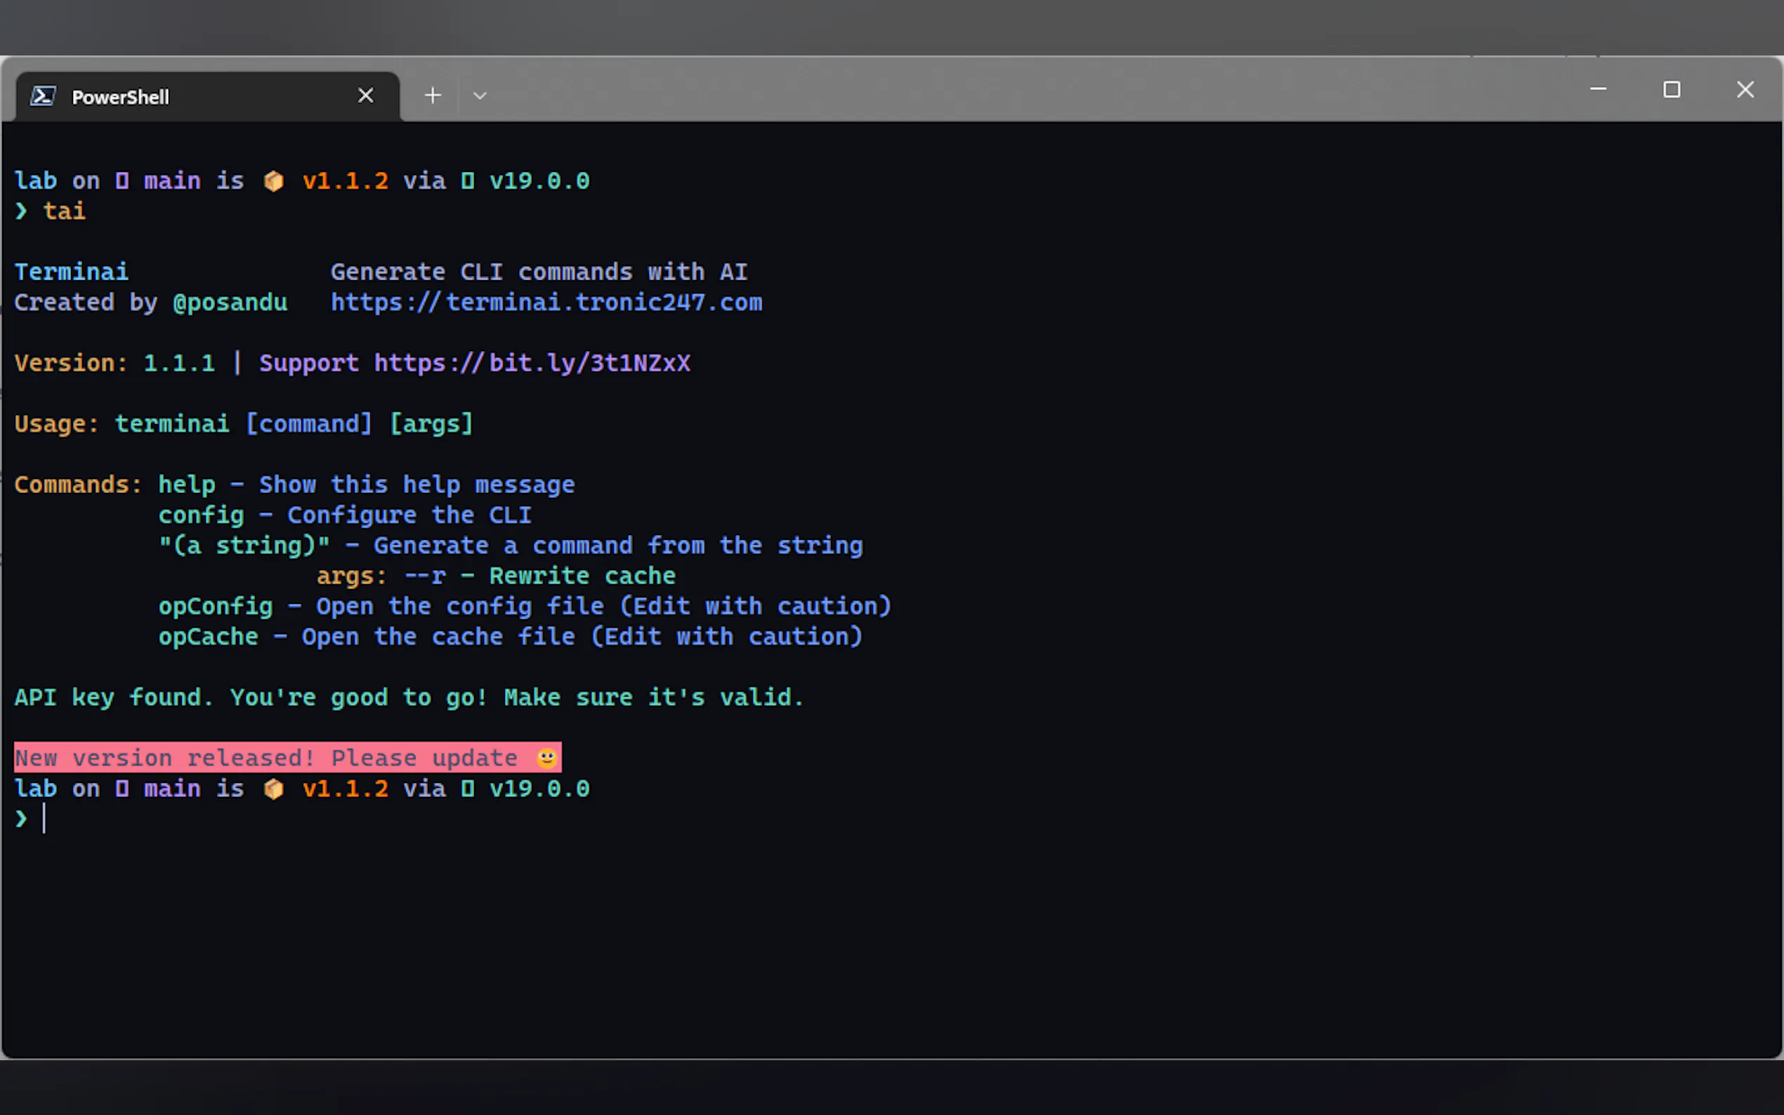Close the terminal window
Image resolution: width=1784 pixels, height=1115 pixels.
pyautogui.click(x=1744, y=90)
